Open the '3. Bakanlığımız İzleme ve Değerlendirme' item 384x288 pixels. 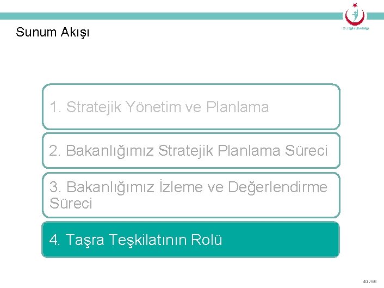tap(191, 195)
